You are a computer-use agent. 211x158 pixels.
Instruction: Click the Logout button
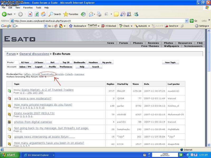[39, 67]
